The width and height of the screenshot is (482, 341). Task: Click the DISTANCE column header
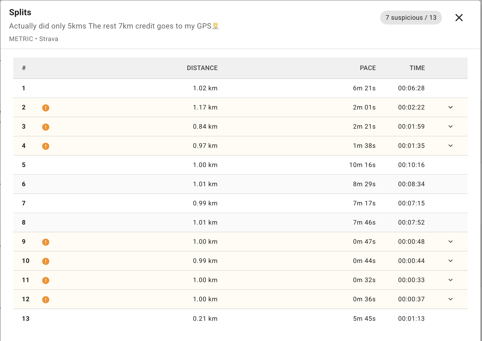(x=202, y=68)
